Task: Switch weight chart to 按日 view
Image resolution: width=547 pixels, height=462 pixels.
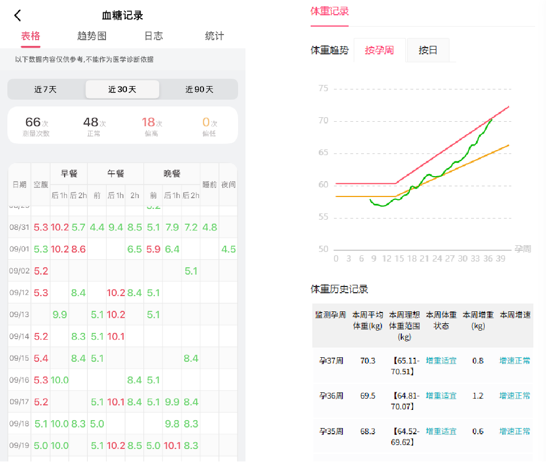Action: pos(428,50)
